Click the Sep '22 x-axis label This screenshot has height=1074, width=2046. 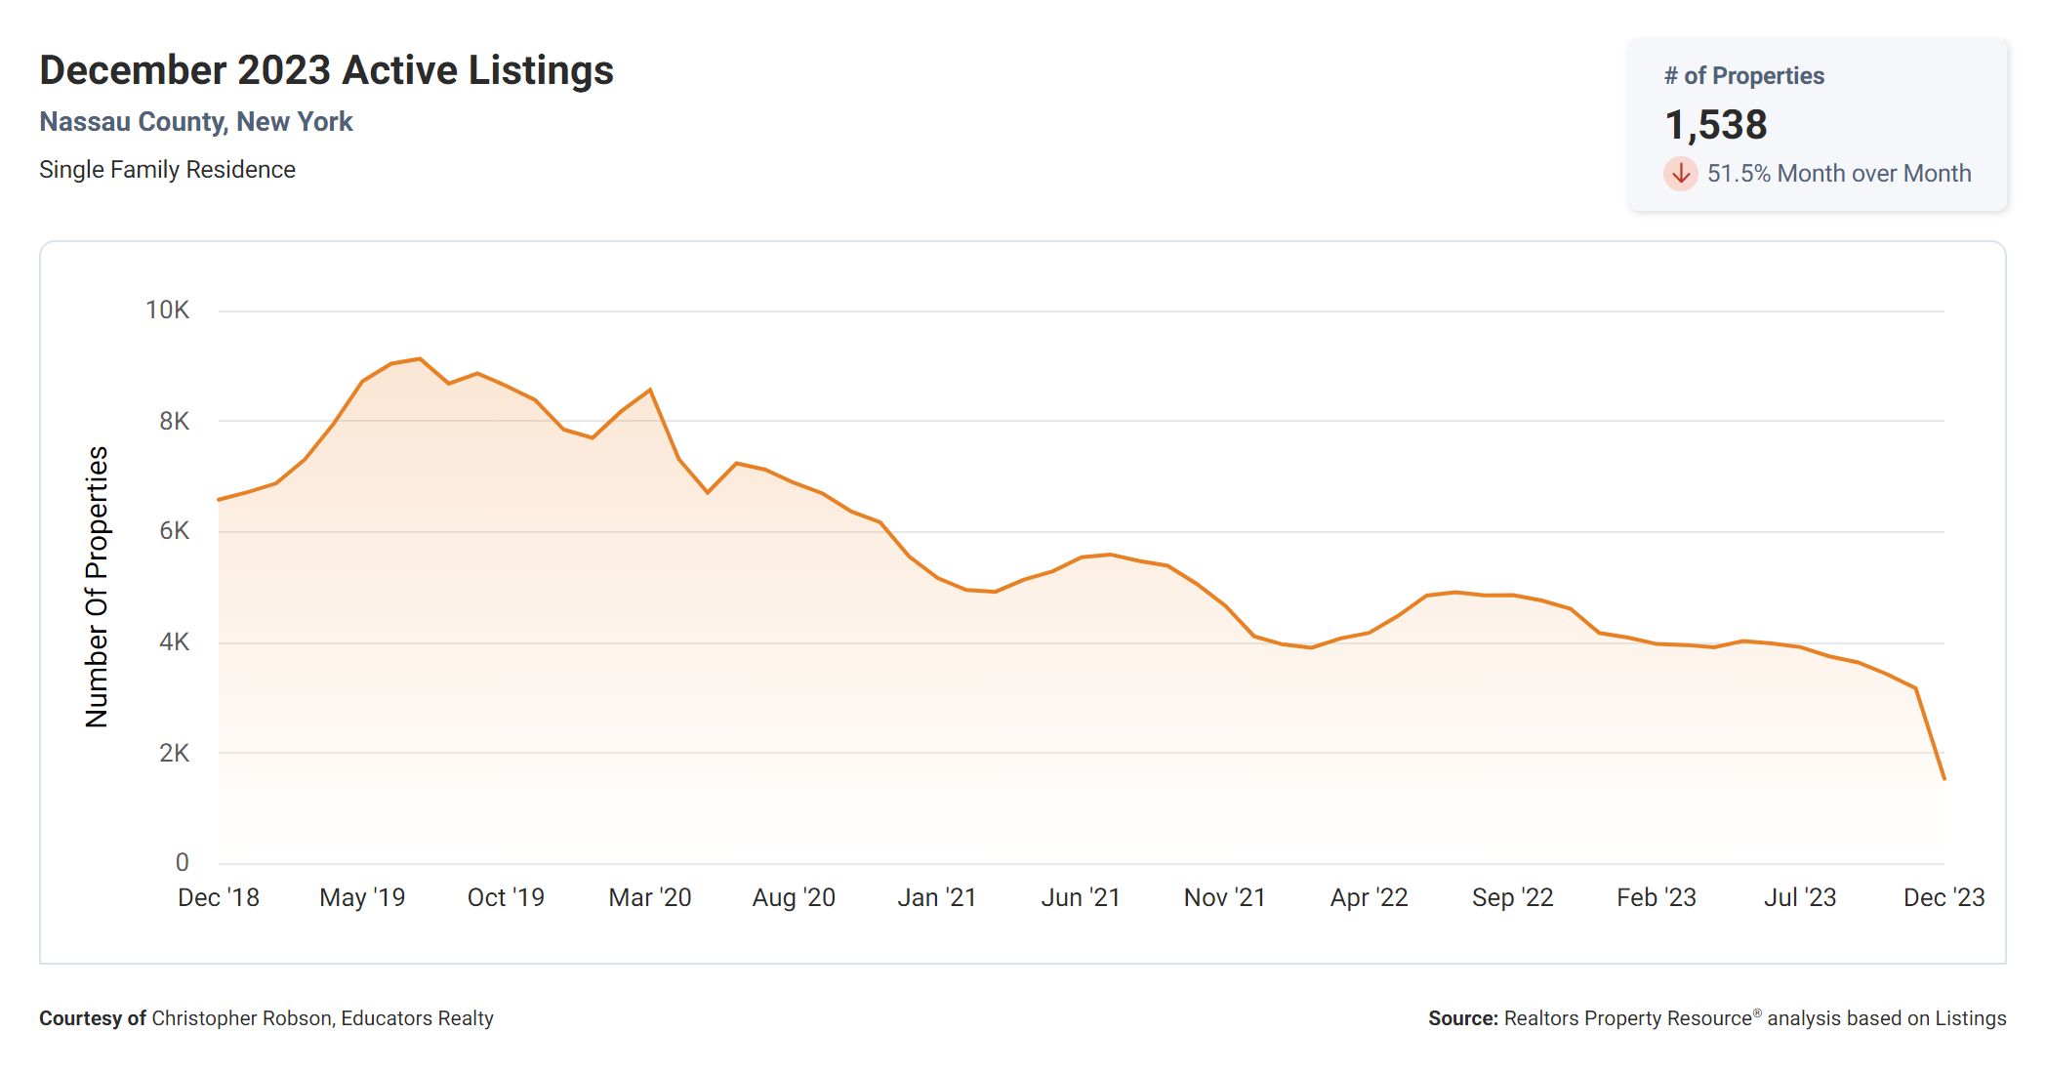(1513, 898)
